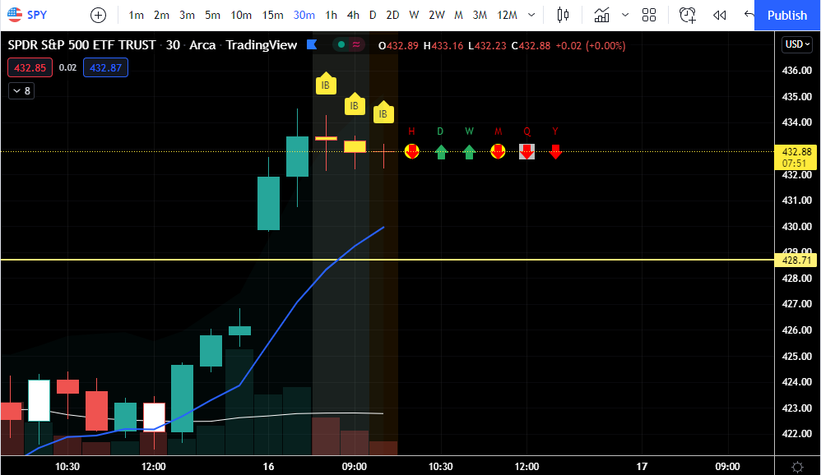Switch to the 1m timeframe
The height and width of the screenshot is (475, 821).
coord(136,15)
